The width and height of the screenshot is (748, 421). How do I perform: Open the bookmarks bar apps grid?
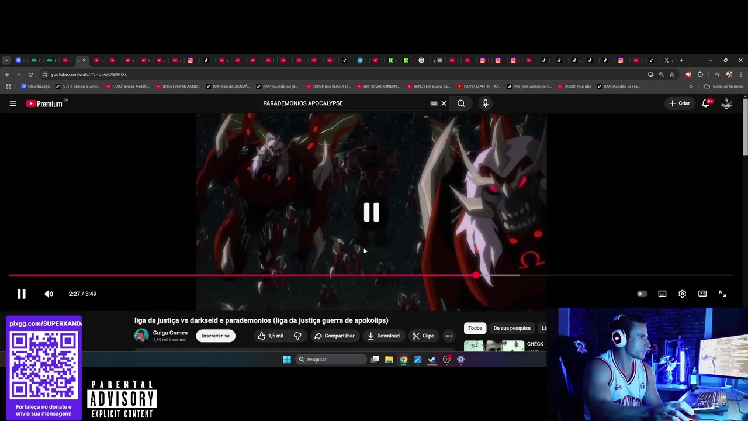pos(8,87)
